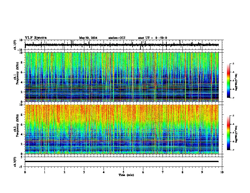Viewport: 250px width, 193px height.
Task: Click the time axis tick label "0"
Action: (25, 172)
